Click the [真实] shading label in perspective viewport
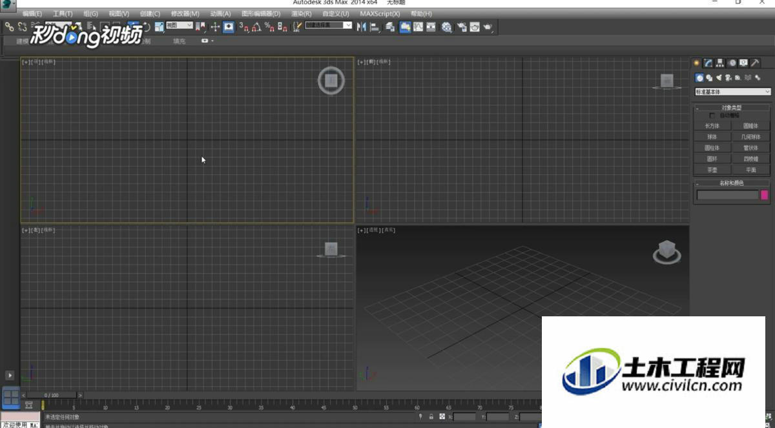The image size is (775, 428). point(389,230)
